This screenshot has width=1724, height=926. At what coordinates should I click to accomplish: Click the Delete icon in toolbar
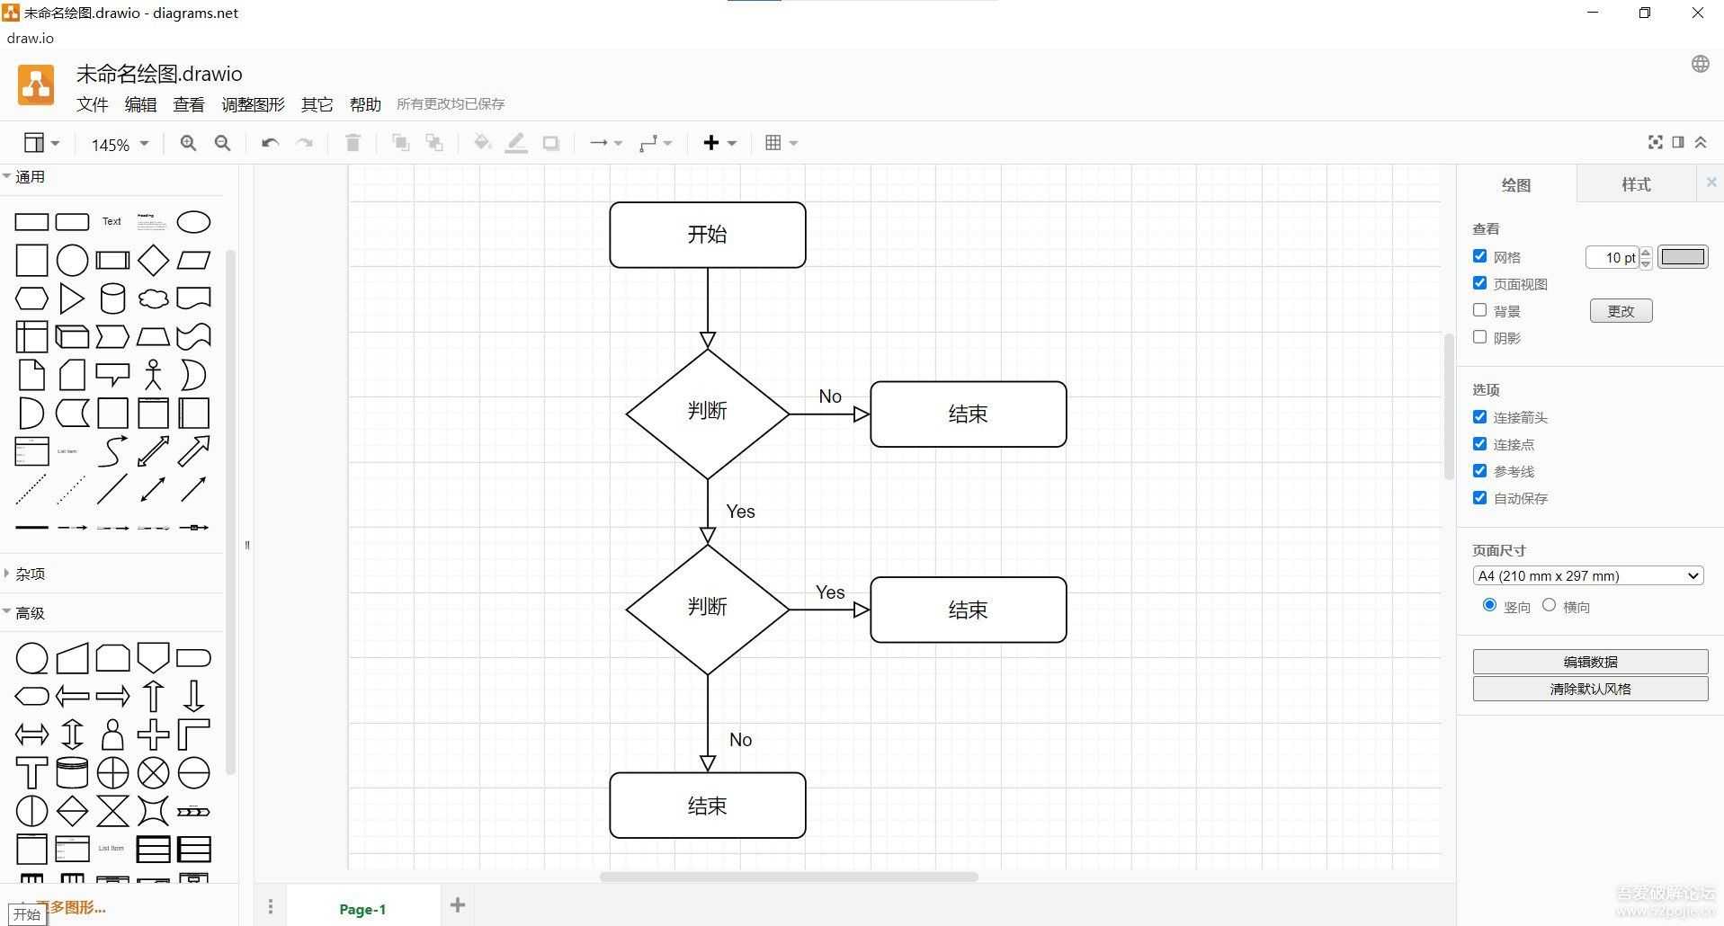coord(352,142)
